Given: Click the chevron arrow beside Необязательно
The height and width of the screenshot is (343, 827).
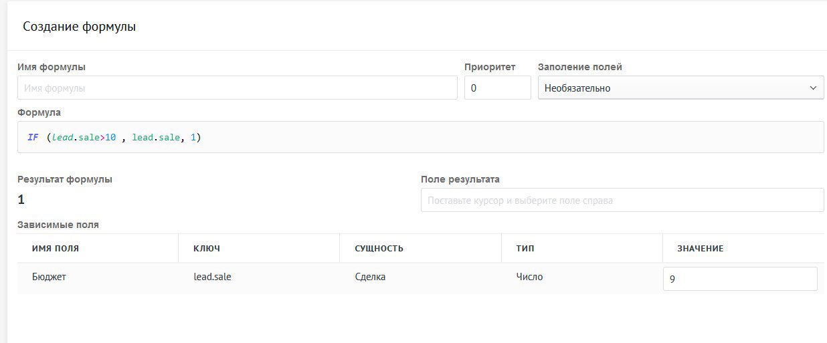Looking at the screenshot, I should pyautogui.click(x=813, y=88).
